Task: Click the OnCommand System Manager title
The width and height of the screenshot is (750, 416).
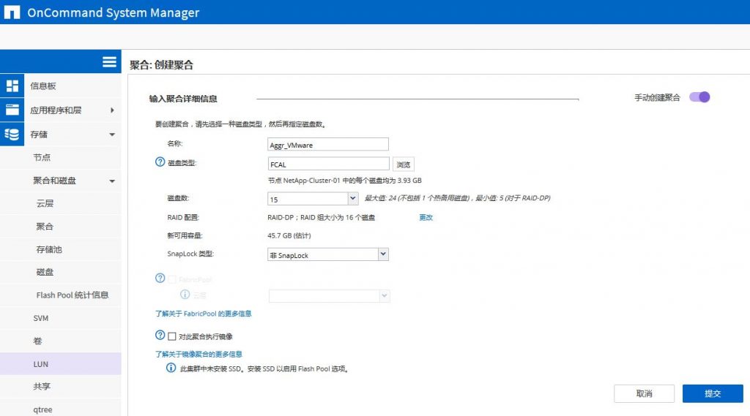Action: (113, 12)
